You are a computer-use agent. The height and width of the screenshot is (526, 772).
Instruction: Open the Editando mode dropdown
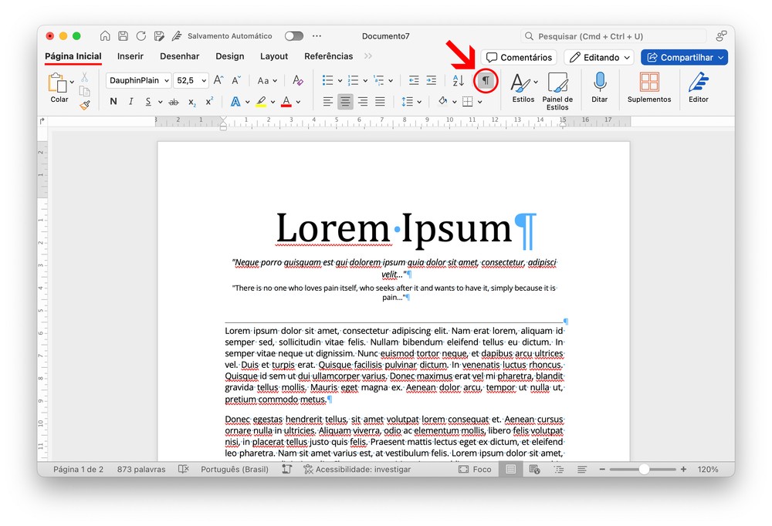pos(598,57)
